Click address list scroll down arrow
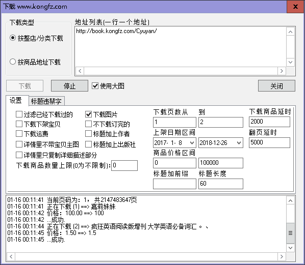The width and height of the screenshot is (305, 265). [x=290, y=62]
